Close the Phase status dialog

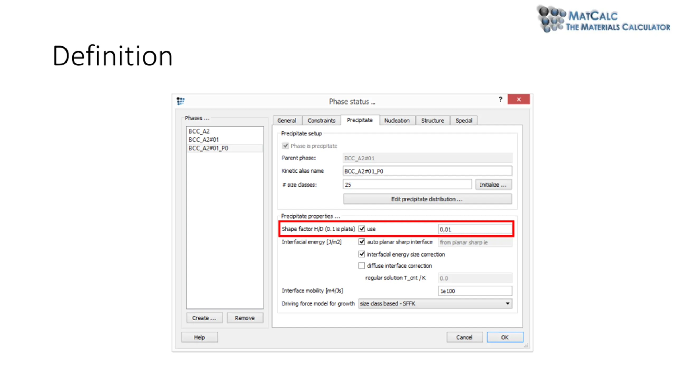(x=518, y=99)
